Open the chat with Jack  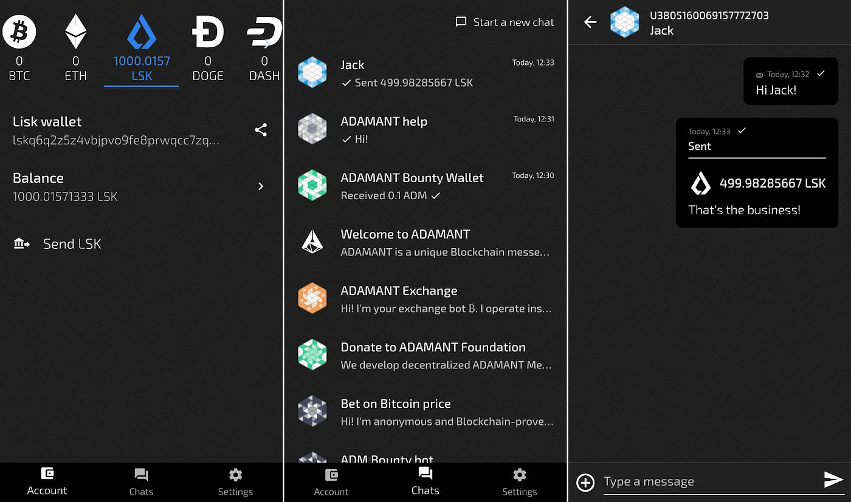pos(425,73)
